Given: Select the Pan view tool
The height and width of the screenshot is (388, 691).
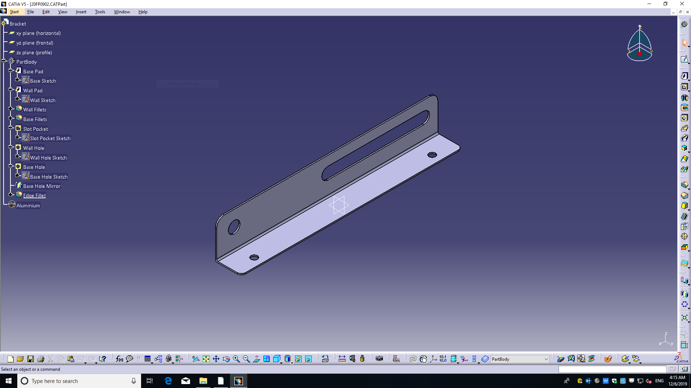Looking at the screenshot, I should pos(216,359).
